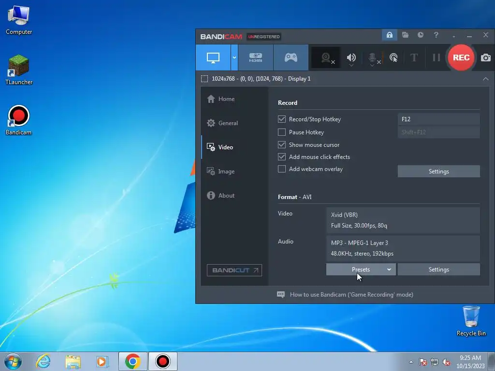The width and height of the screenshot is (495, 371).
Task: Take a screenshot with camera icon
Action: click(486, 58)
